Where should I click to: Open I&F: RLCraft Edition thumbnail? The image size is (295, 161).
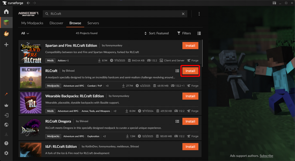[x=31, y=150]
